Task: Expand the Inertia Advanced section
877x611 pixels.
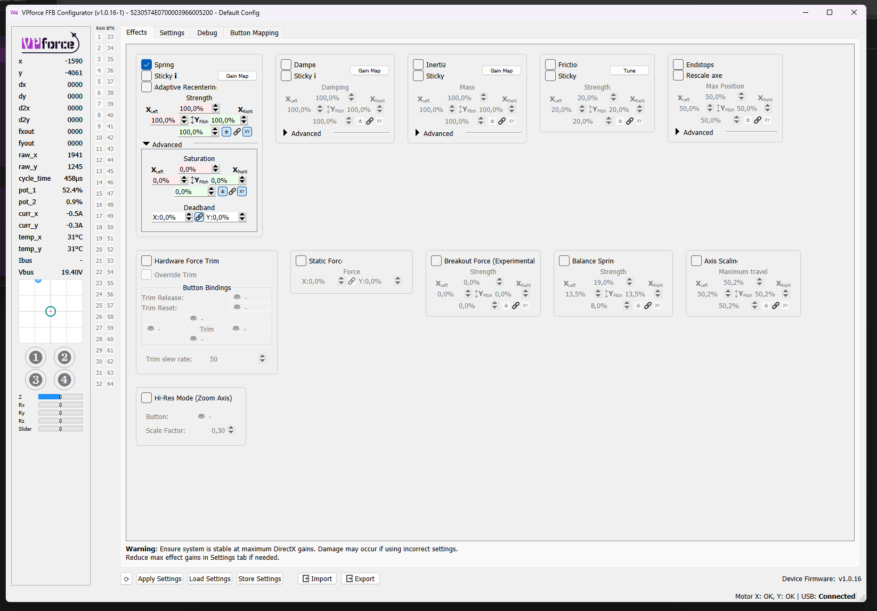Action: (x=418, y=133)
